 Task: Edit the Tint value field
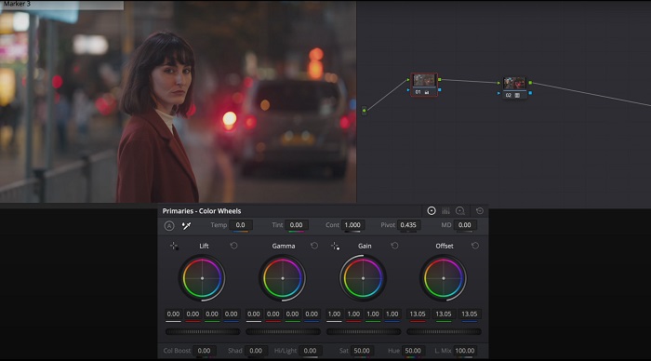pos(296,225)
